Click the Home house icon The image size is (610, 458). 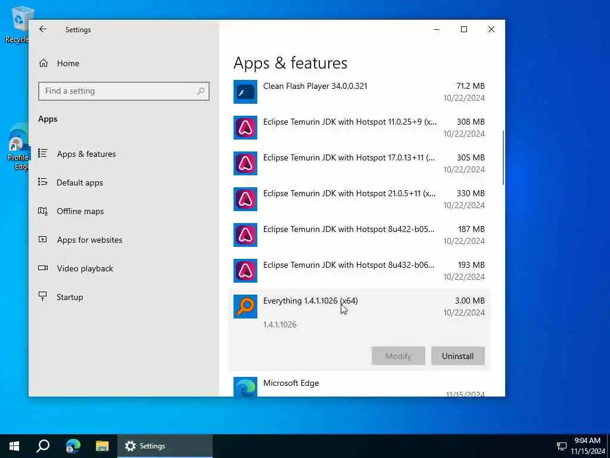click(x=43, y=63)
